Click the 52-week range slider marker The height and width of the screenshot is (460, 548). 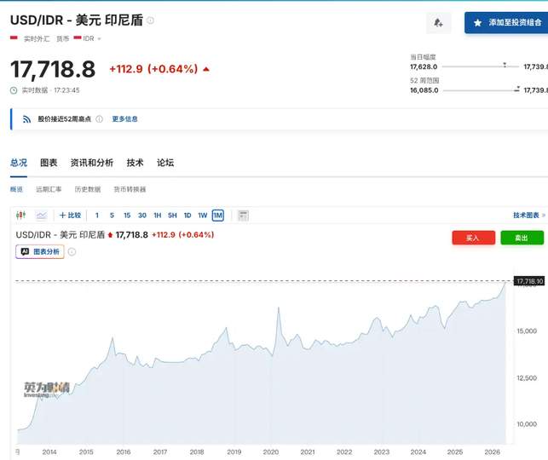click(x=517, y=89)
